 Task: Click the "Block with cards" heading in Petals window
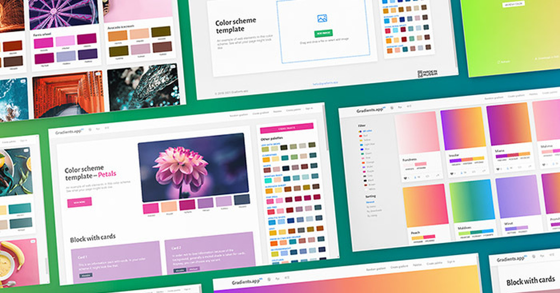tap(93, 238)
